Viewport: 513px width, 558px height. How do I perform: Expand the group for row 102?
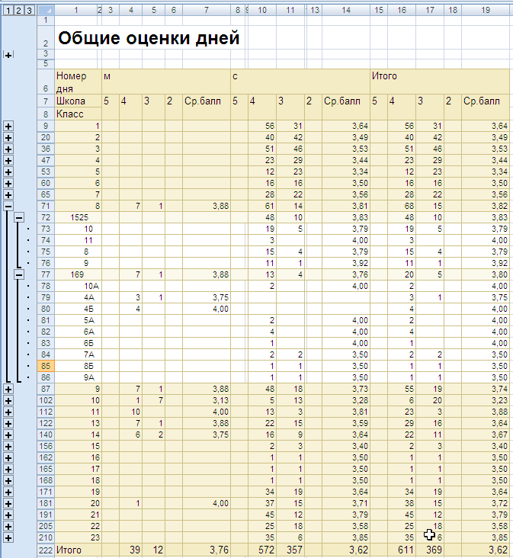[x=8, y=401]
